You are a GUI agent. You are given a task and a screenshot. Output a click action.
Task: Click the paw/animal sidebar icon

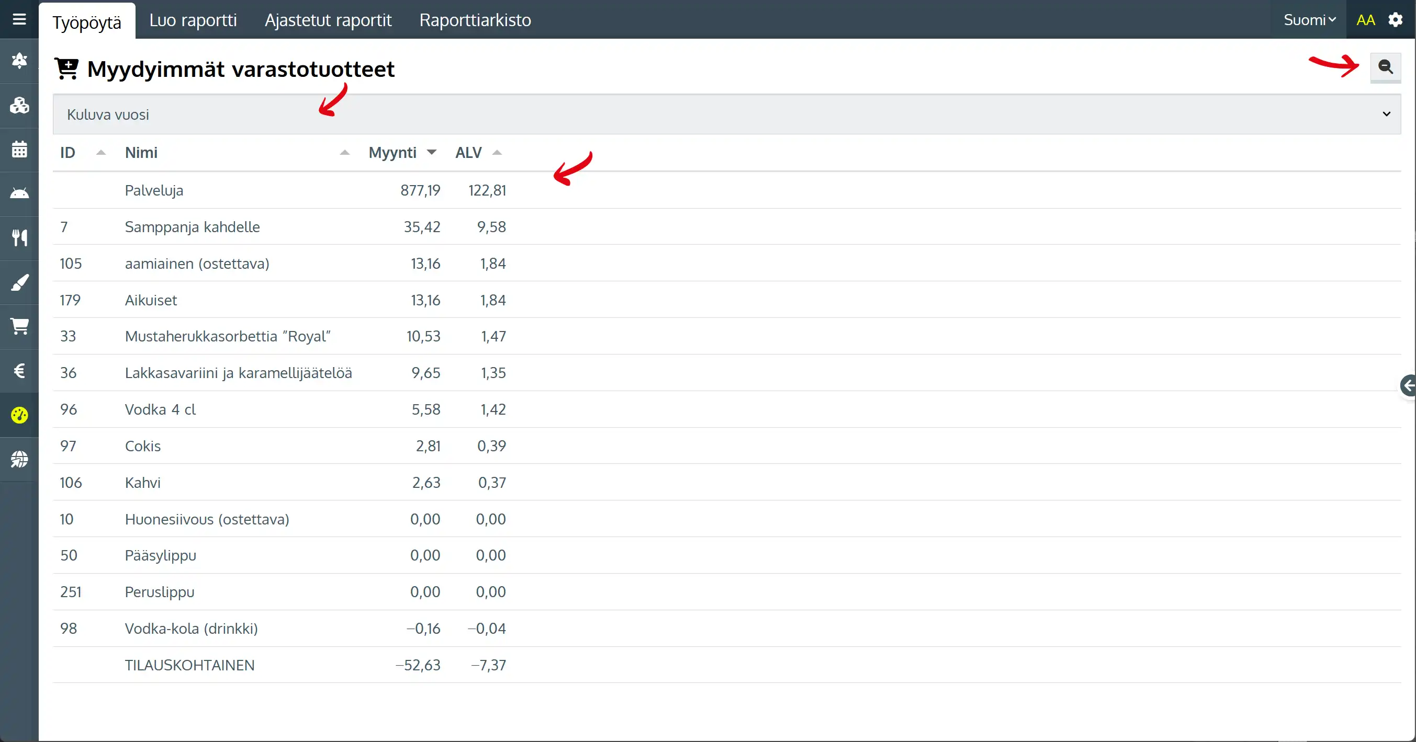pos(19,61)
